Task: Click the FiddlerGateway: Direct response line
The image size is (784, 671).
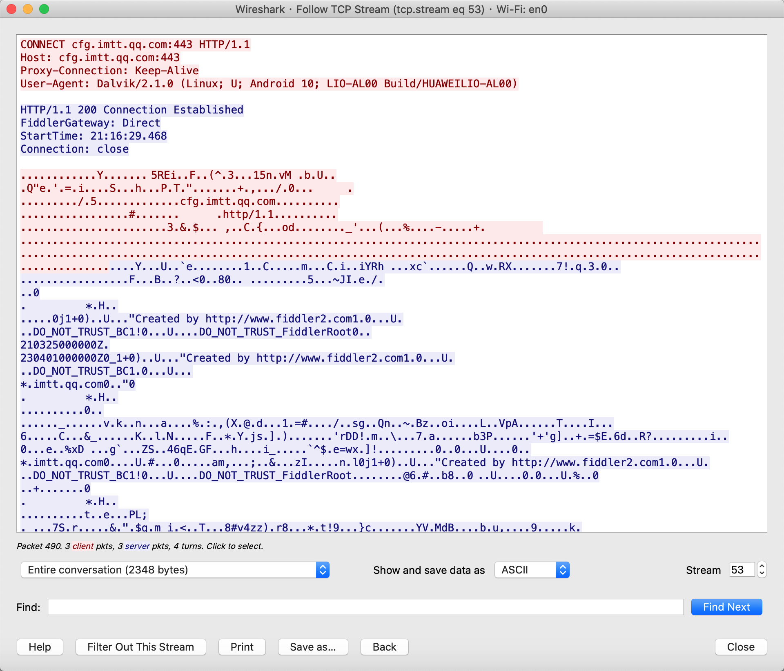Action: coord(90,123)
